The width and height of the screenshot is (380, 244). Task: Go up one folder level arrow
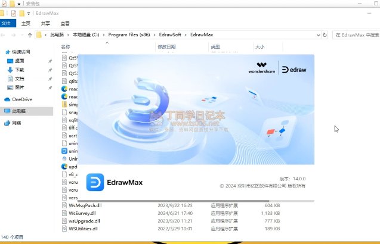pyautogui.click(x=30, y=35)
